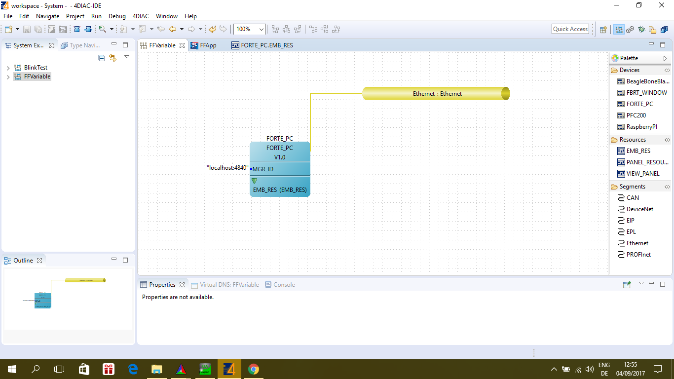Switch to the FFApp editor tab
The image size is (674, 379).
(203, 45)
